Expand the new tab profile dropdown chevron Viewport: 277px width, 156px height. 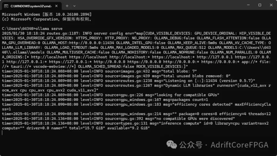(74, 6)
